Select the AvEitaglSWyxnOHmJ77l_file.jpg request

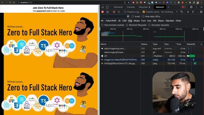[x=151, y=64]
